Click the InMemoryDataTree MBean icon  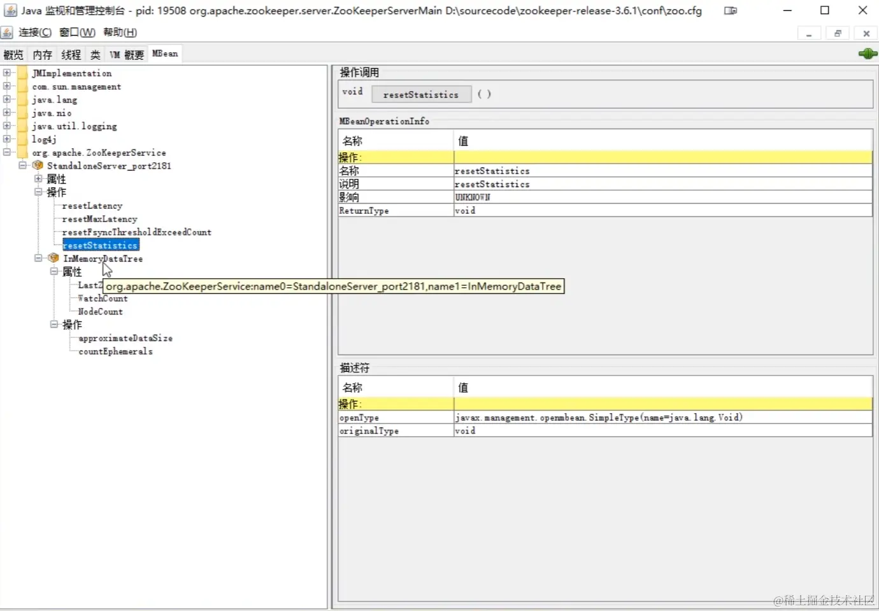[x=54, y=258]
